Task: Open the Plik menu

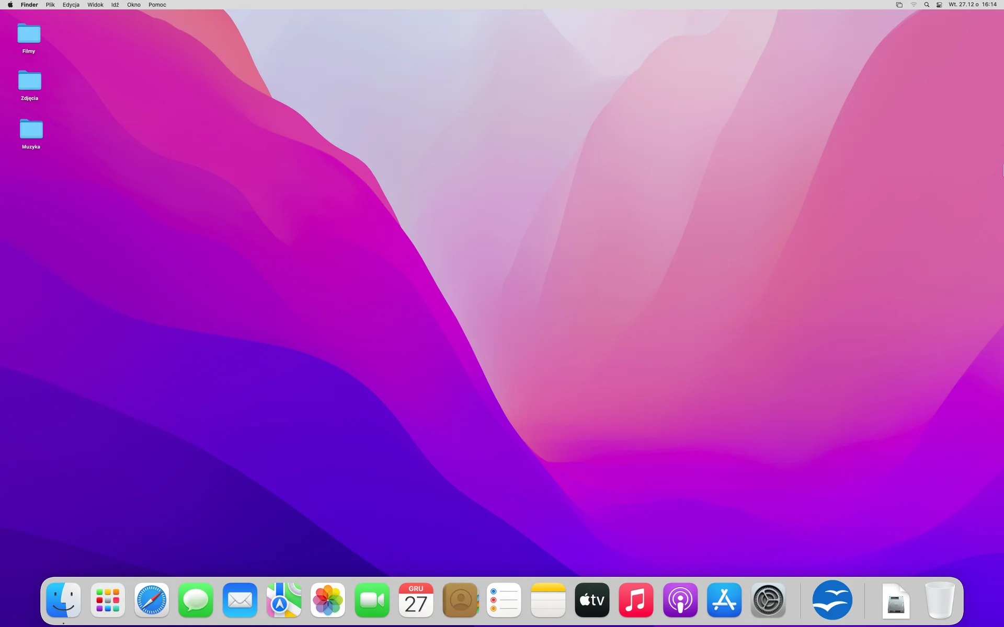Action: (50, 5)
